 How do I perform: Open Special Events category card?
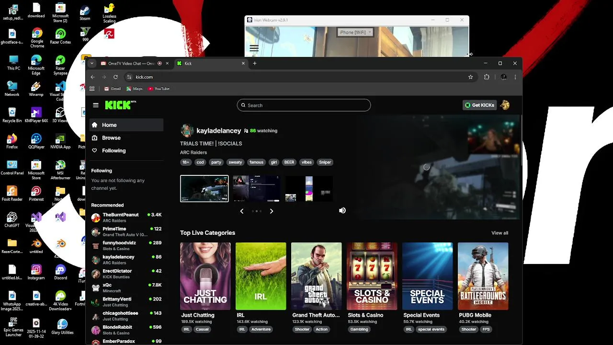click(x=427, y=276)
